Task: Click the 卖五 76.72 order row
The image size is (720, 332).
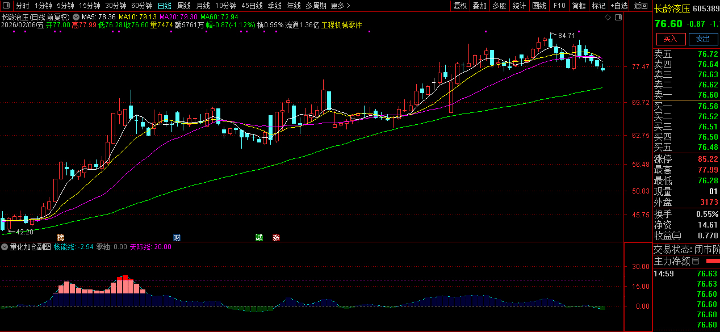Action: (686, 54)
